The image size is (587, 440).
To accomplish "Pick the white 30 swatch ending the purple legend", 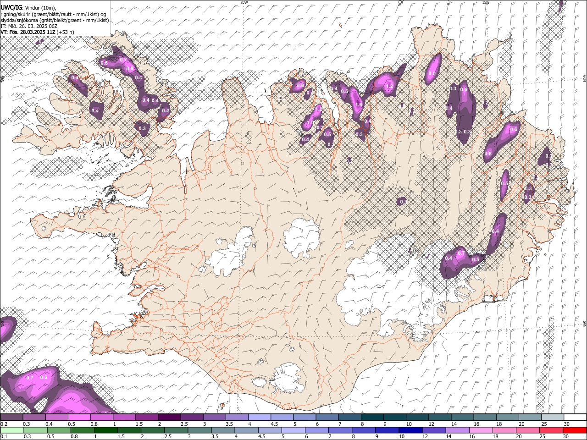I will 575,418.
